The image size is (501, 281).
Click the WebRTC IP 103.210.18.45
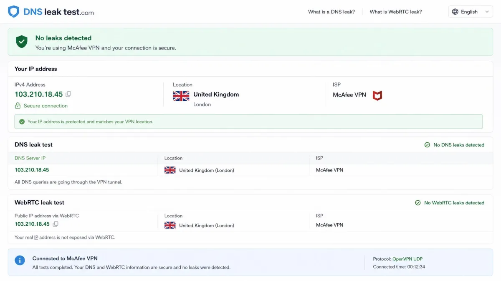32,224
